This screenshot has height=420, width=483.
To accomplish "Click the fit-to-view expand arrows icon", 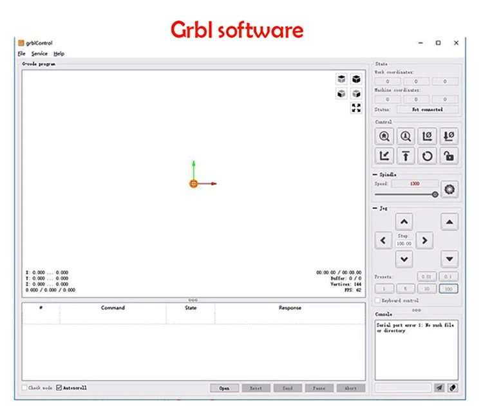I will (356, 107).
